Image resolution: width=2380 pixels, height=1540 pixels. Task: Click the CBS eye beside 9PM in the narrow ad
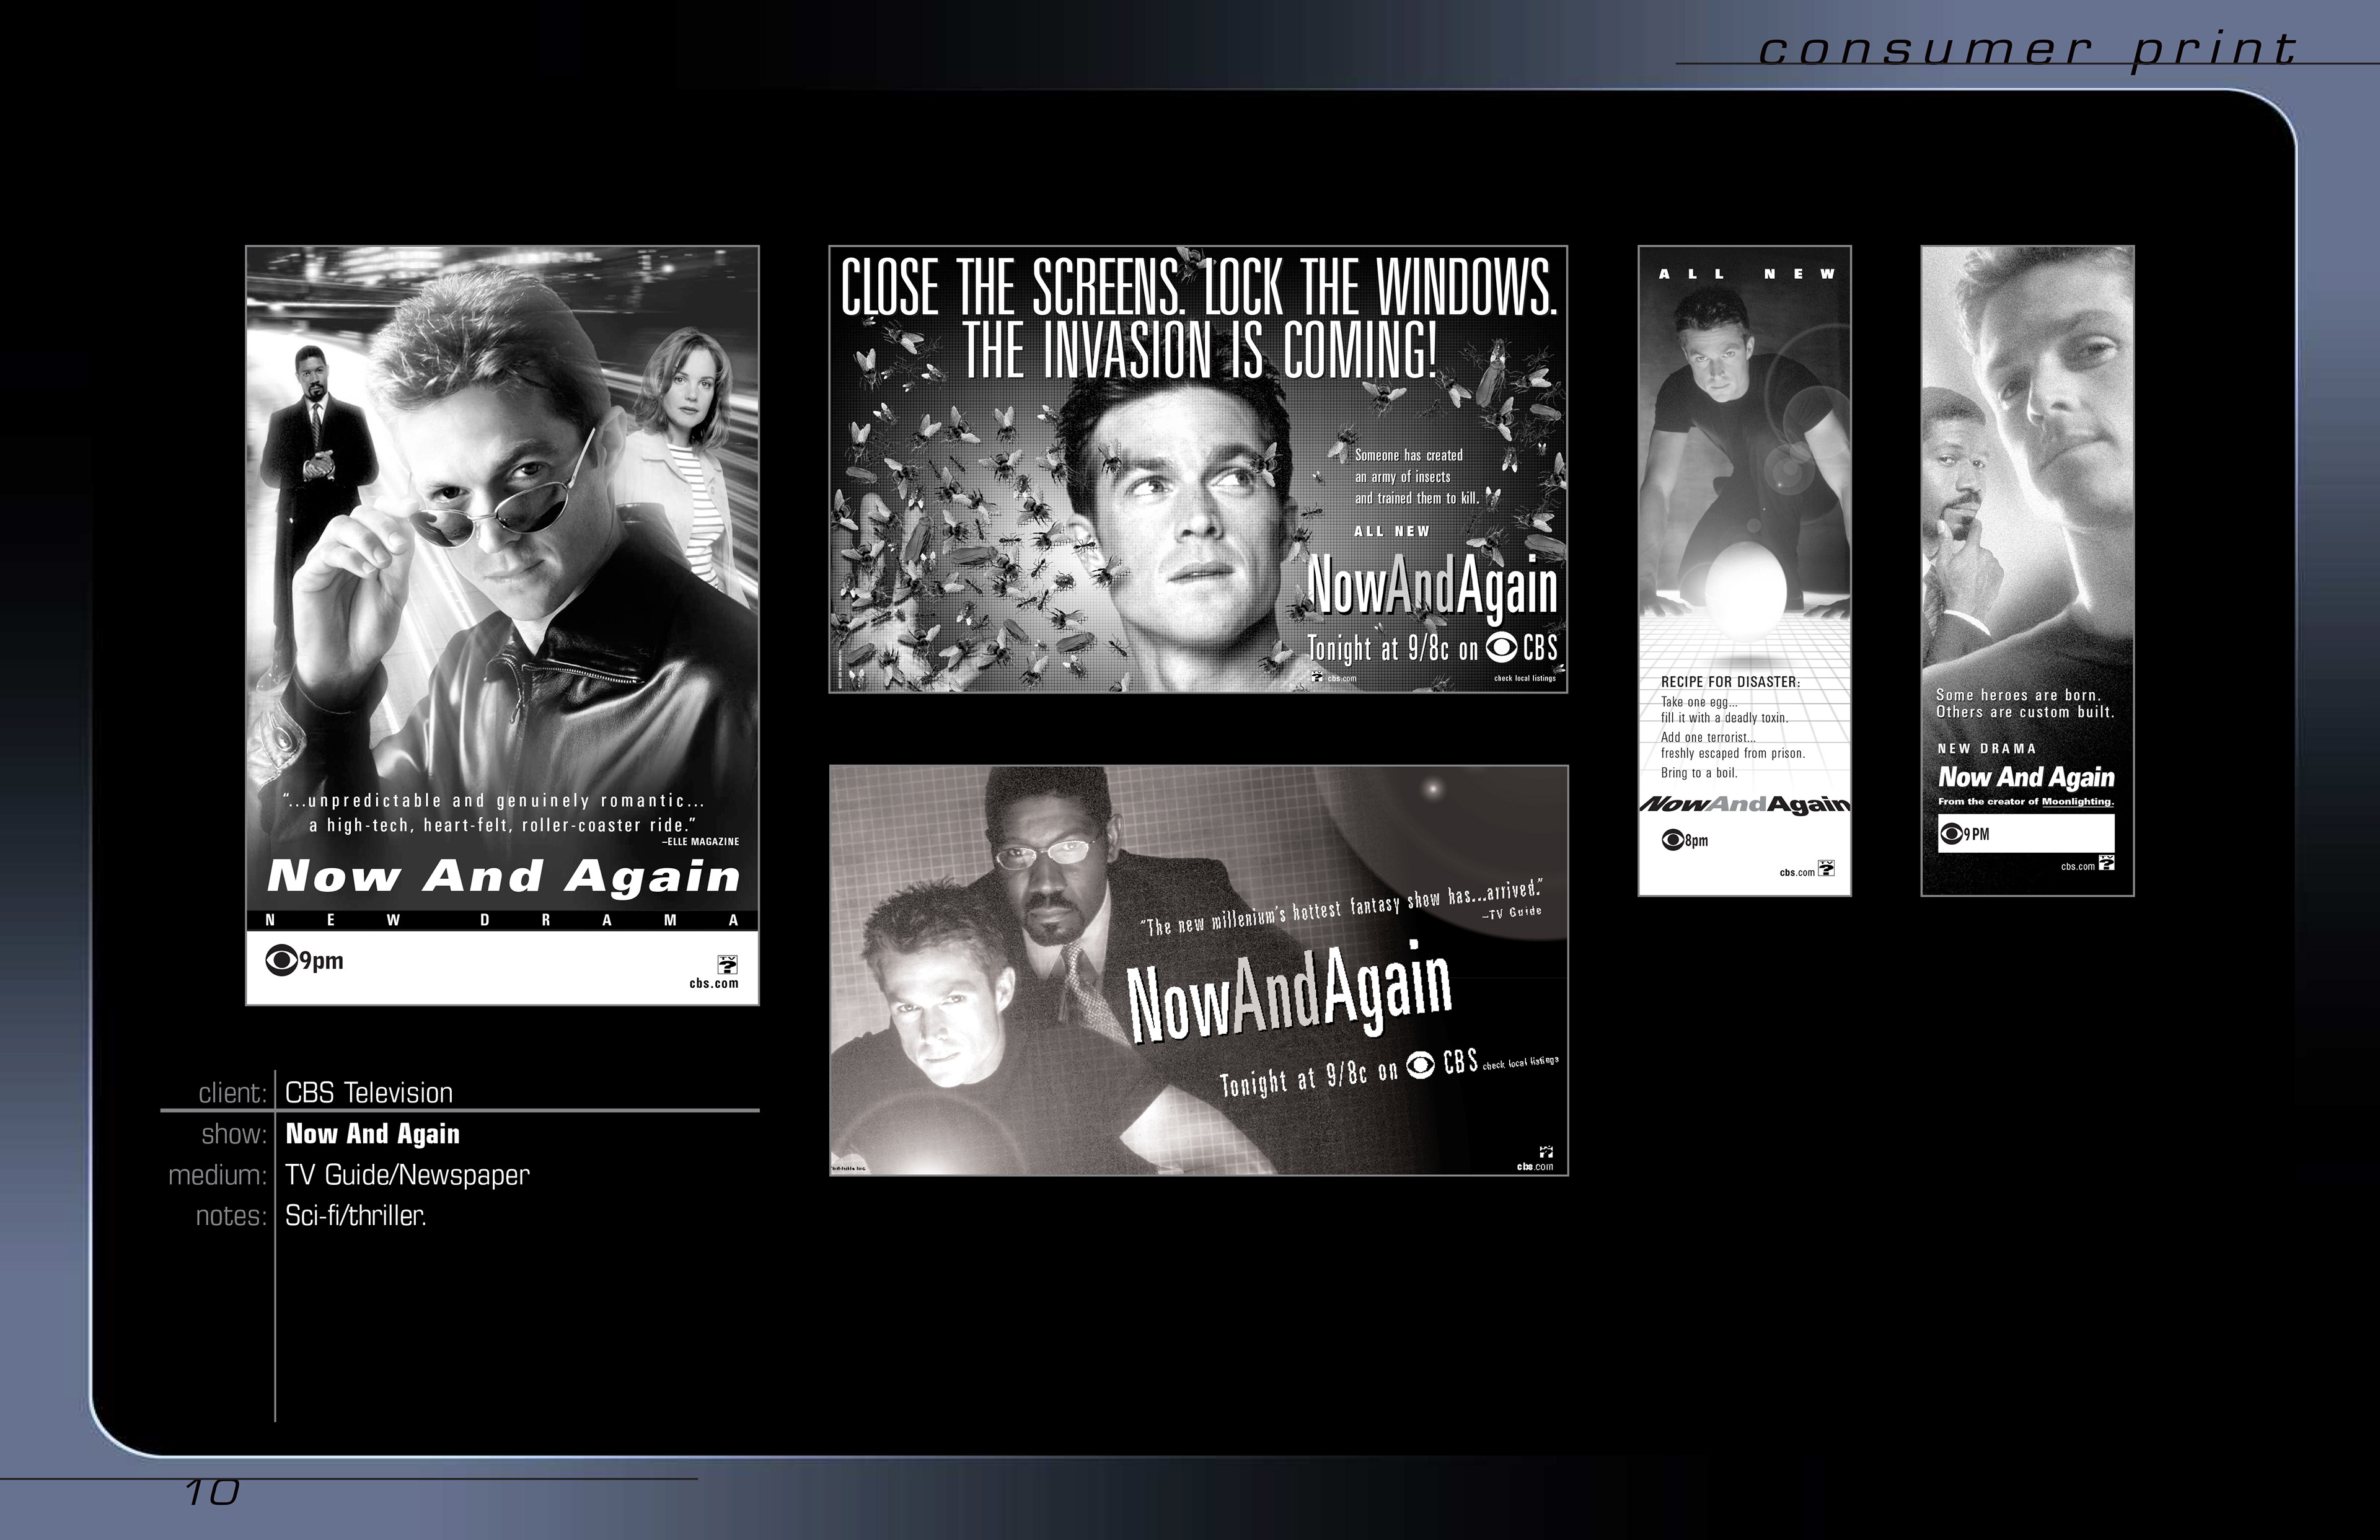(x=1951, y=834)
